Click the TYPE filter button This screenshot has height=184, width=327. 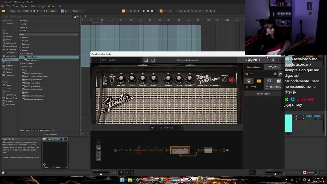click(254, 87)
